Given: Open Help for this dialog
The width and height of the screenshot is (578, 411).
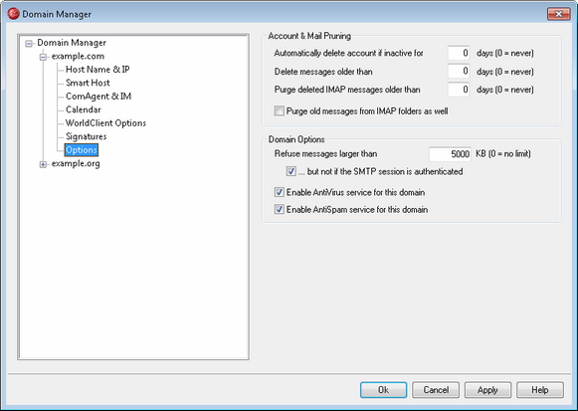Looking at the screenshot, I should click(540, 390).
